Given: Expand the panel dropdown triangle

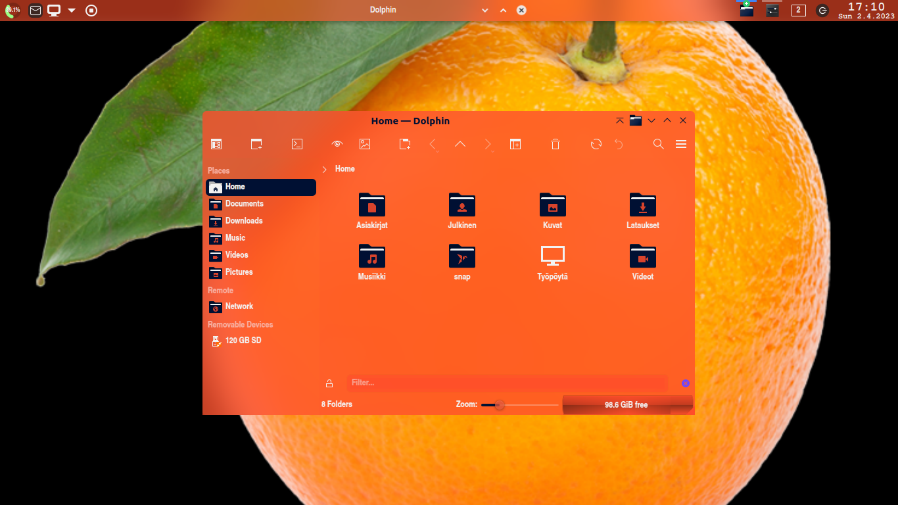Looking at the screenshot, I should (x=72, y=11).
